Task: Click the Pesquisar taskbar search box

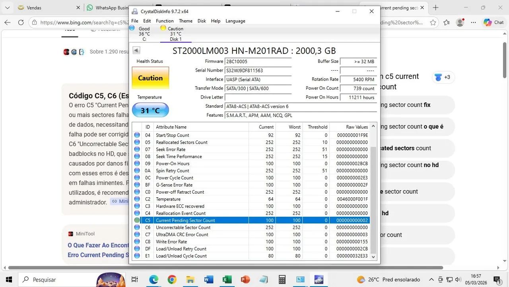Action: [72, 279]
